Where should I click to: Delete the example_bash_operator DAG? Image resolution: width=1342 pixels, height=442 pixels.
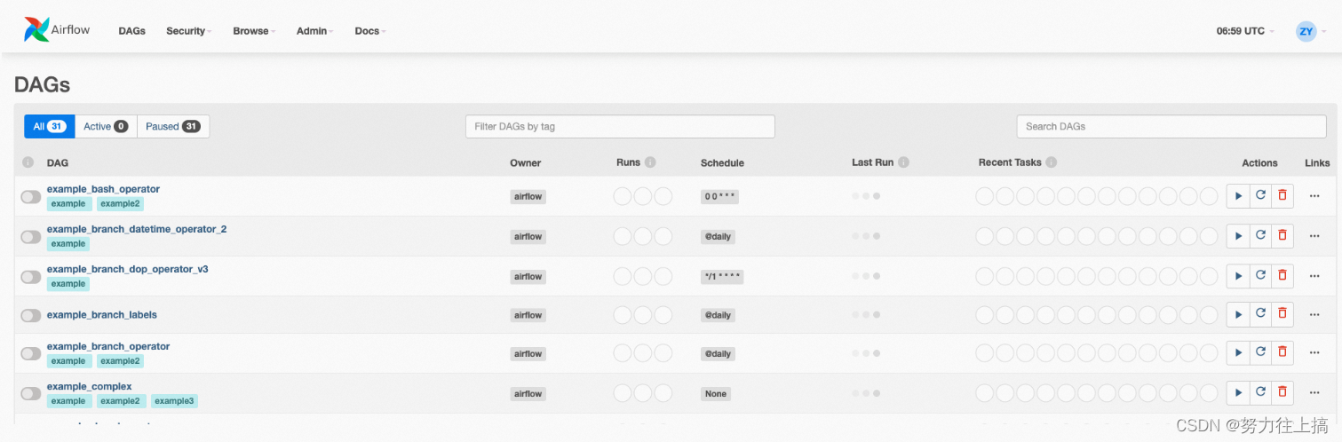click(1282, 196)
